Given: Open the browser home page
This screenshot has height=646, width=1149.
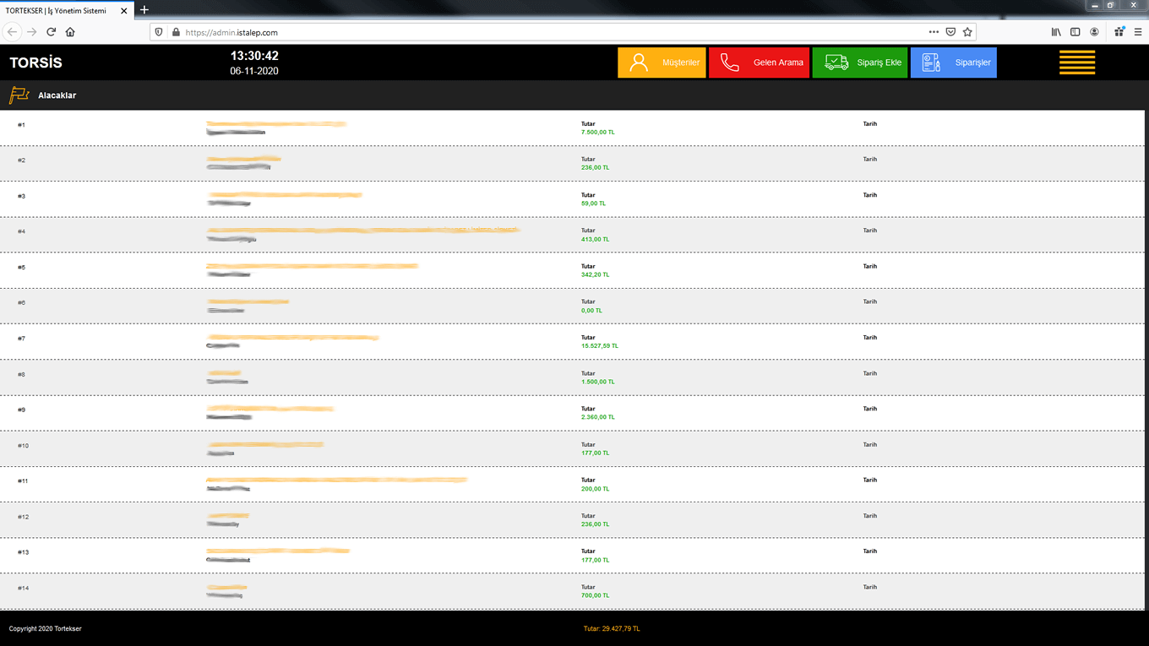Looking at the screenshot, I should point(70,32).
